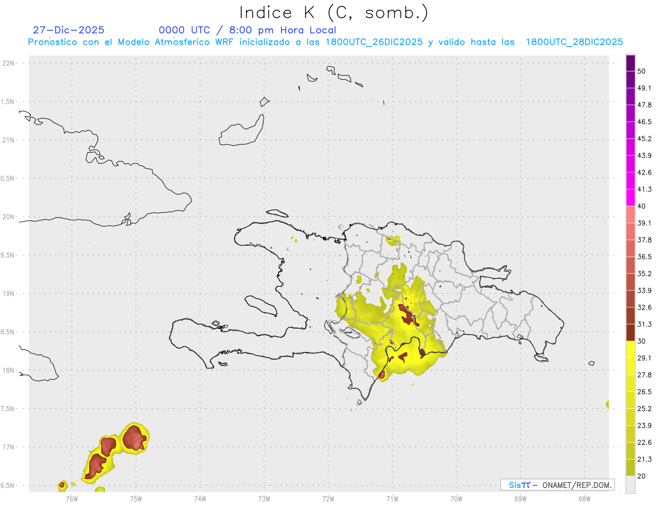
Task: Click the 73W longitude label
Action: pos(264,498)
